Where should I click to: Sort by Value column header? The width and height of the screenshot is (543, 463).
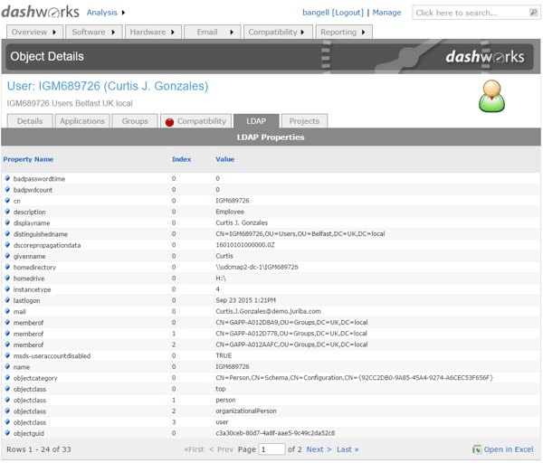(x=225, y=159)
